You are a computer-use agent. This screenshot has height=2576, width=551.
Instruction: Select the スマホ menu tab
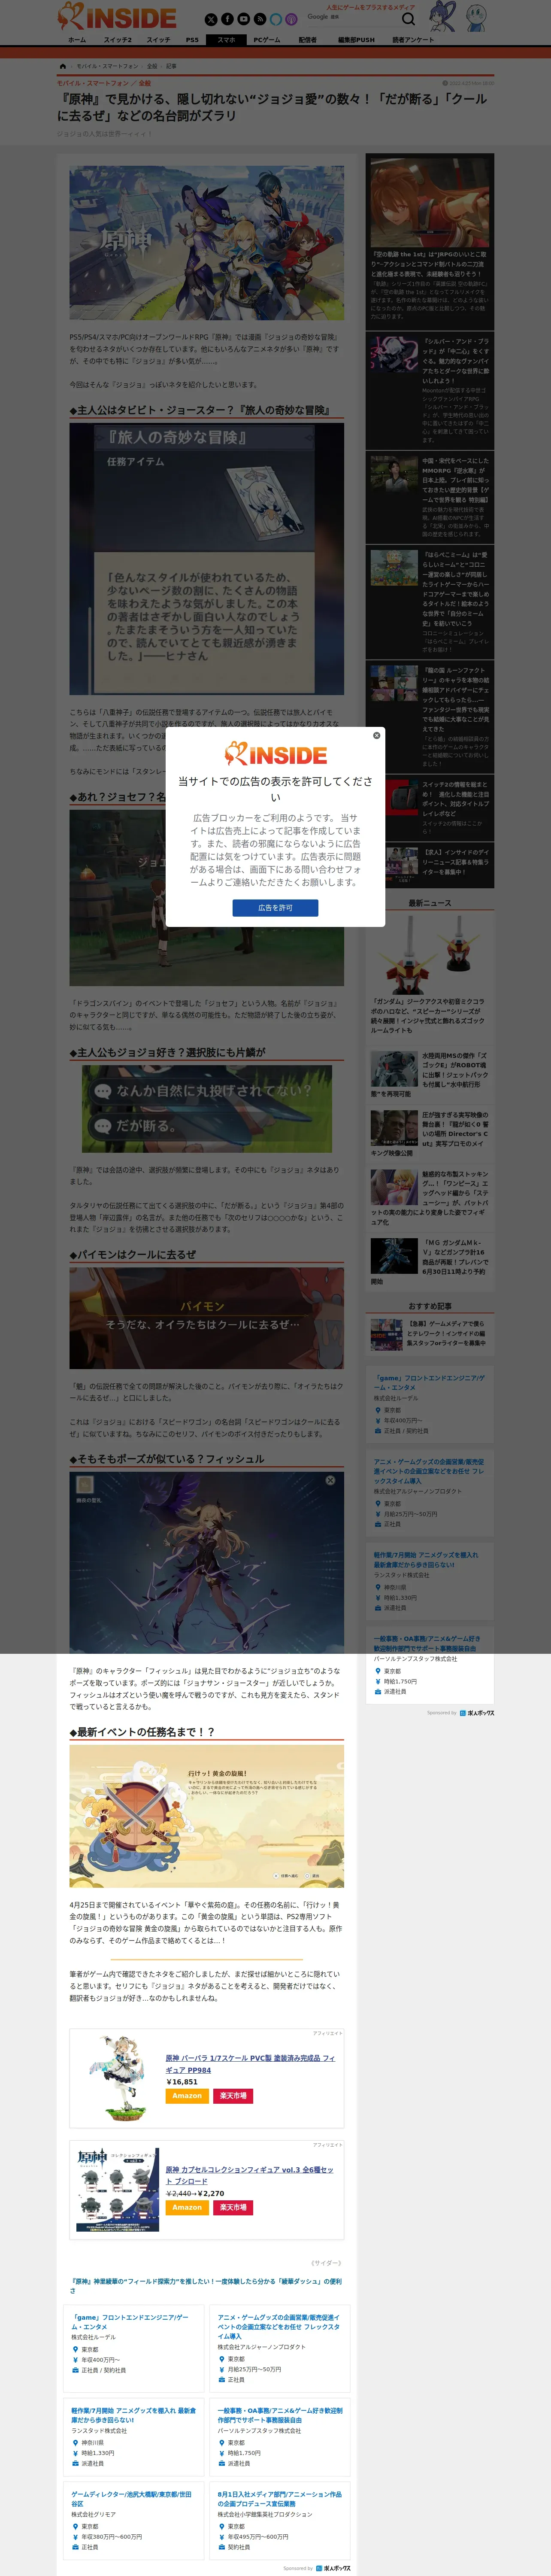[227, 40]
